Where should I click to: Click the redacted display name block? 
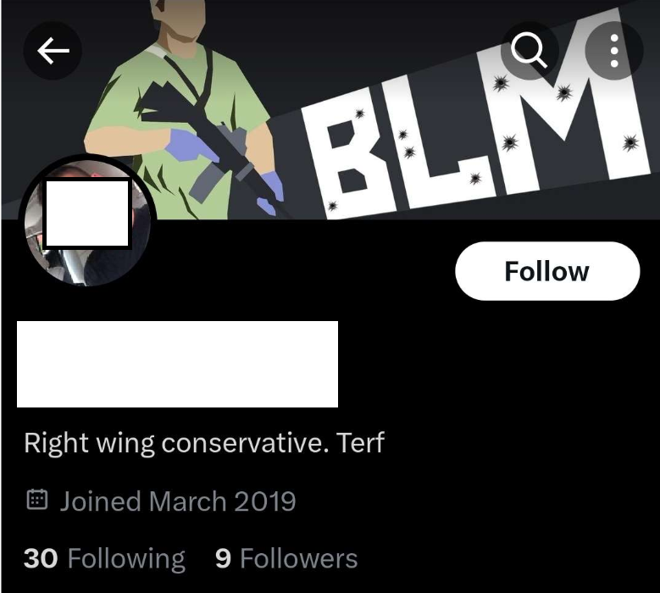coord(177,364)
